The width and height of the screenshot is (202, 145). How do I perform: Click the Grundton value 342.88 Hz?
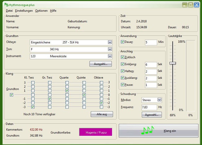pyautogui.click(x=36, y=135)
